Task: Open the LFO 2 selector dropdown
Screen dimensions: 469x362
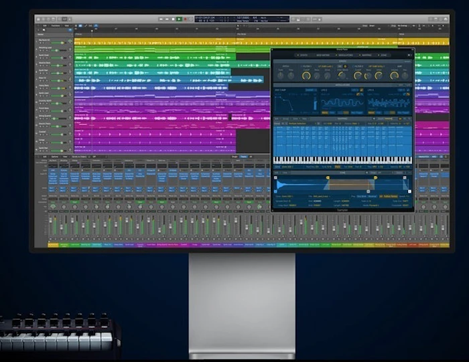Action: (x=402, y=90)
